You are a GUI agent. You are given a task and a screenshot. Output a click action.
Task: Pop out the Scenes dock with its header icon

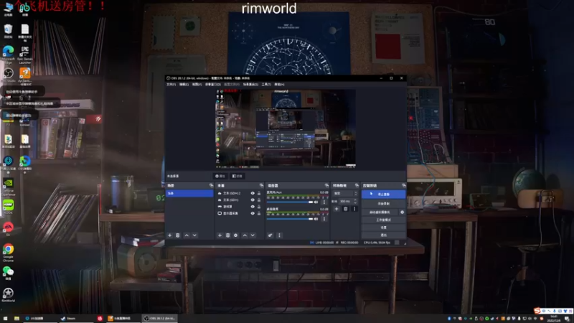point(211,186)
